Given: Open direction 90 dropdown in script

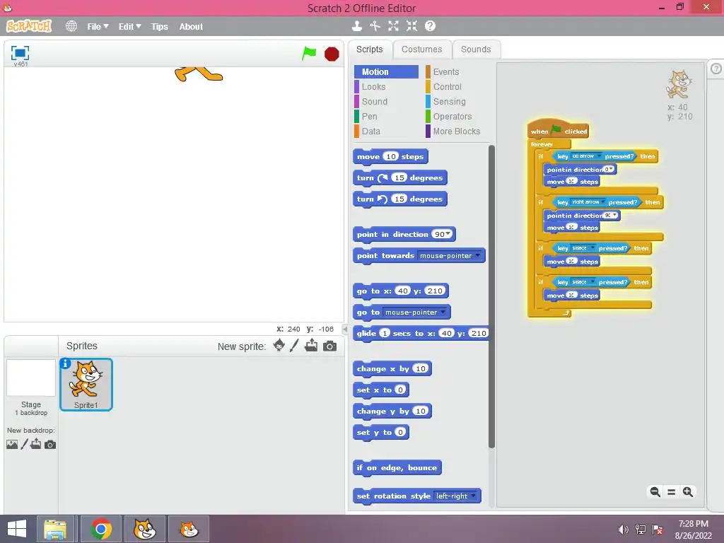Looking at the screenshot, I should click(614, 215).
